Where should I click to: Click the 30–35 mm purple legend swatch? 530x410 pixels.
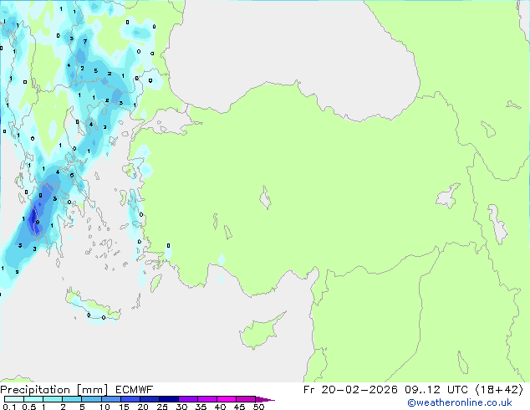187,399
